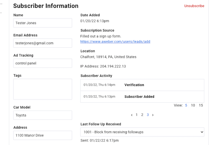Select activity page 3
Screen dimensions: 214x145
[148, 115]
